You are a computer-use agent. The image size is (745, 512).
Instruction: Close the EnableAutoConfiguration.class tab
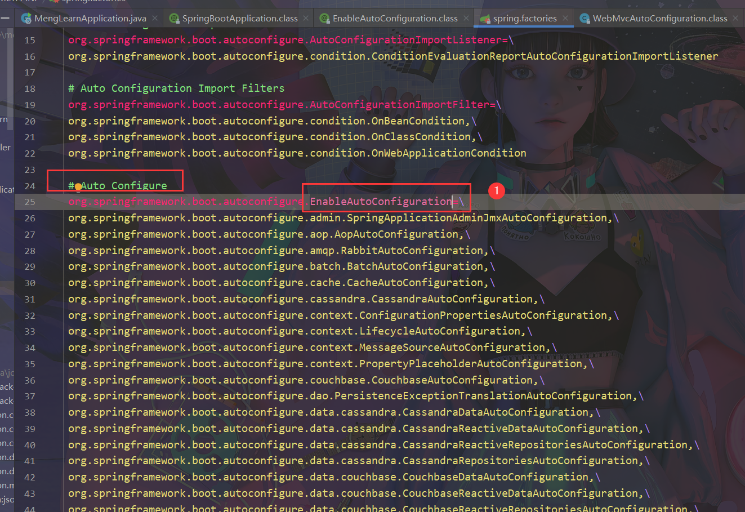(466, 19)
